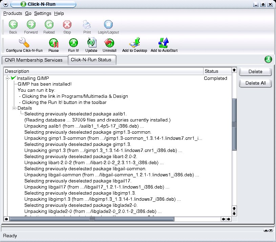Viewport: 276px width, 242px height.
Task: Select 'Unpacking gimp1.3 (from' detail line
Action: point(103,151)
